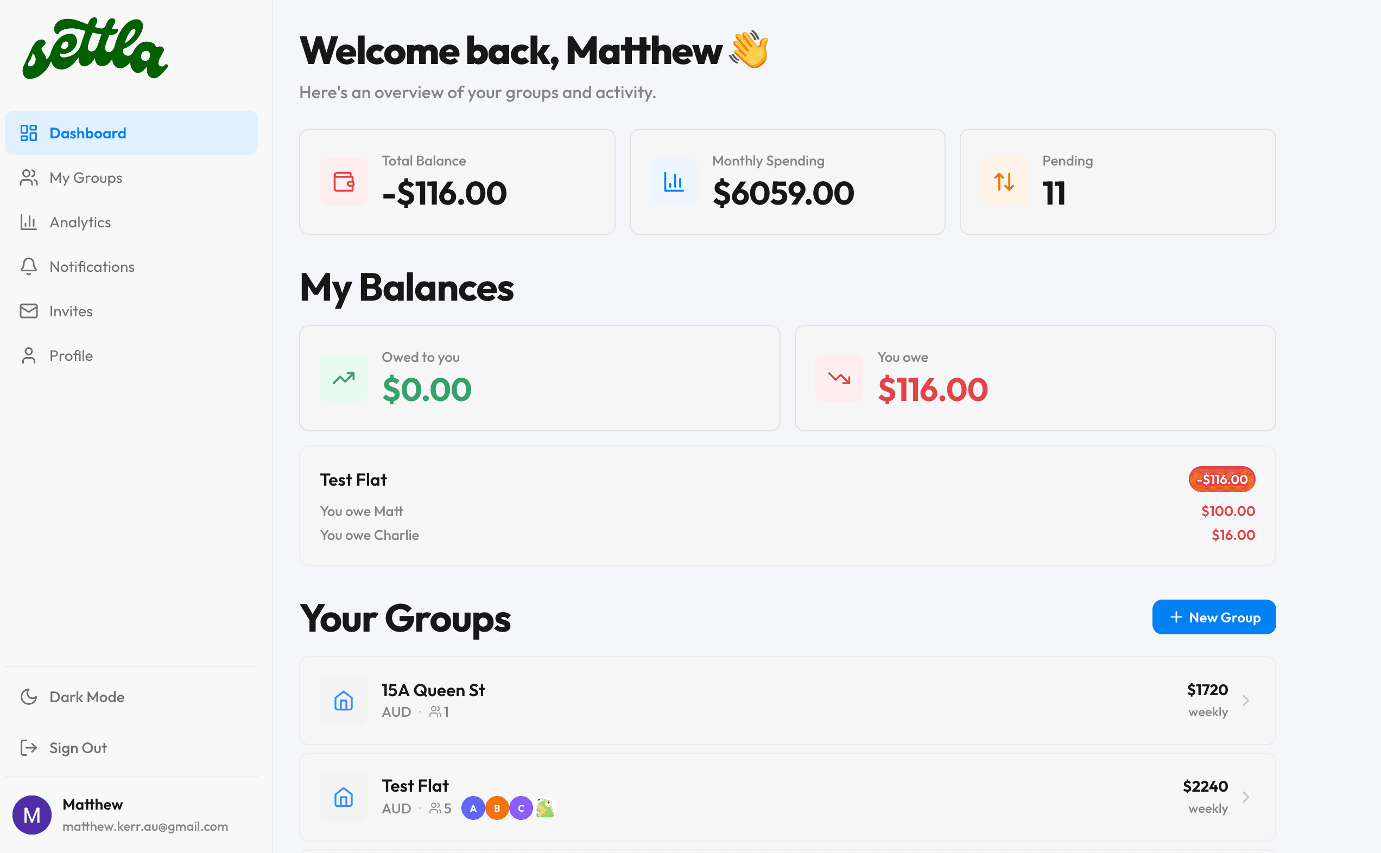
Task: Click the frog avatar in Test Flat group
Action: [x=545, y=808]
